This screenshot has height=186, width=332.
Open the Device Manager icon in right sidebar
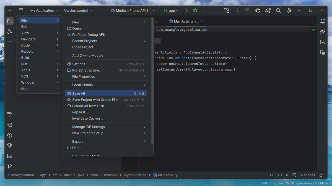(322, 42)
